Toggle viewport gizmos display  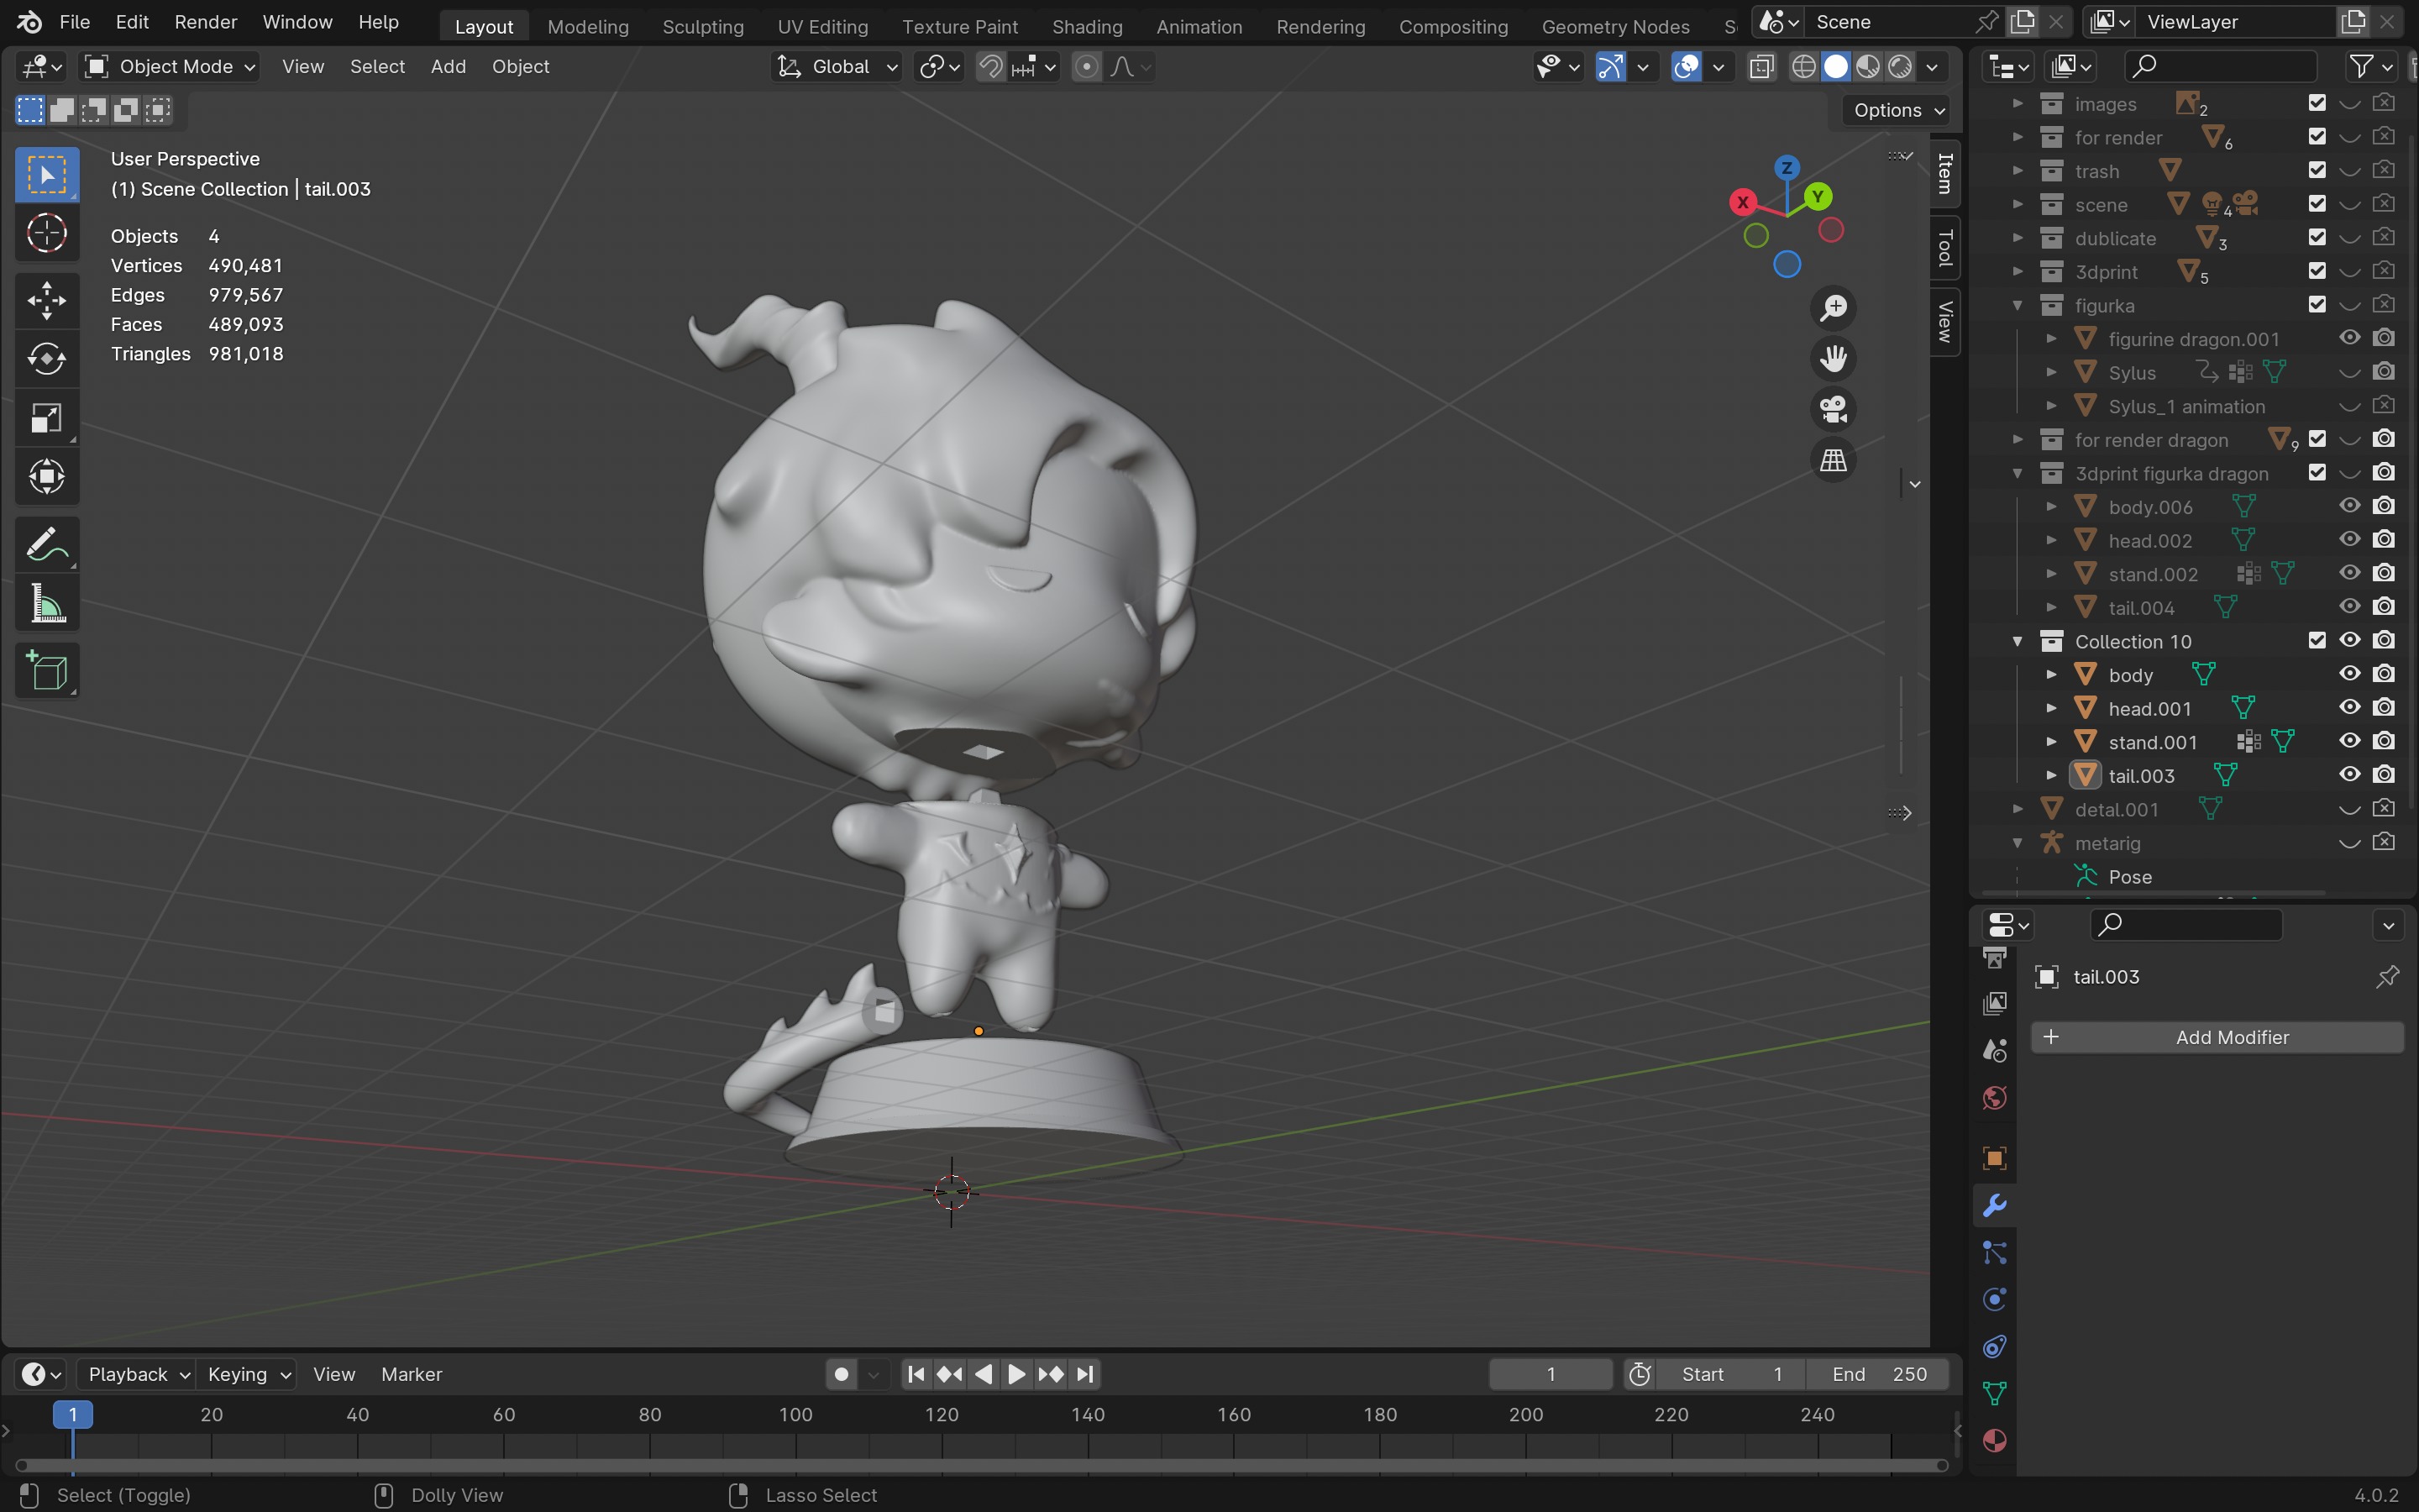pos(1610,67)
